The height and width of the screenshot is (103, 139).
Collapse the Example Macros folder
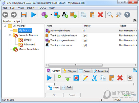(x=10, y=35)
